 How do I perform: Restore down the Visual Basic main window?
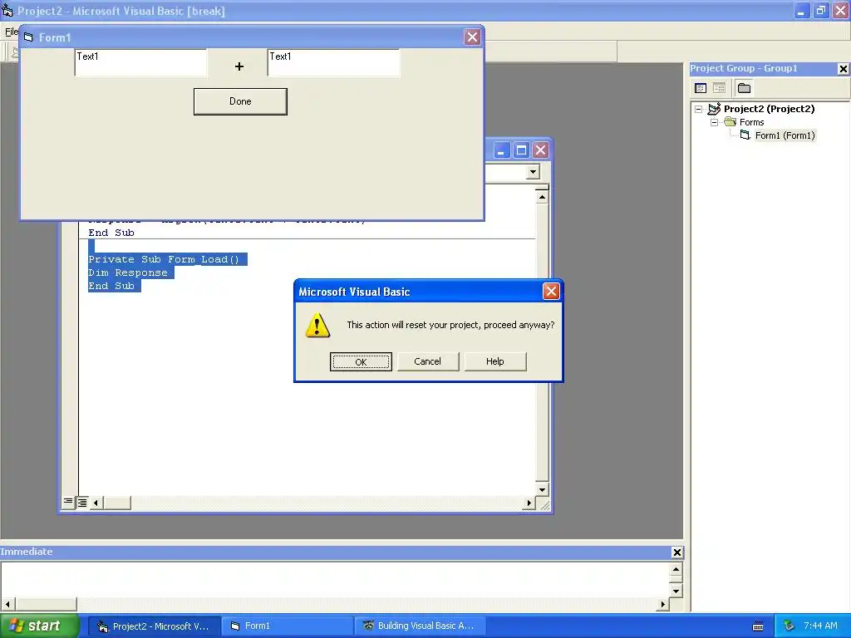pos(820,10)
